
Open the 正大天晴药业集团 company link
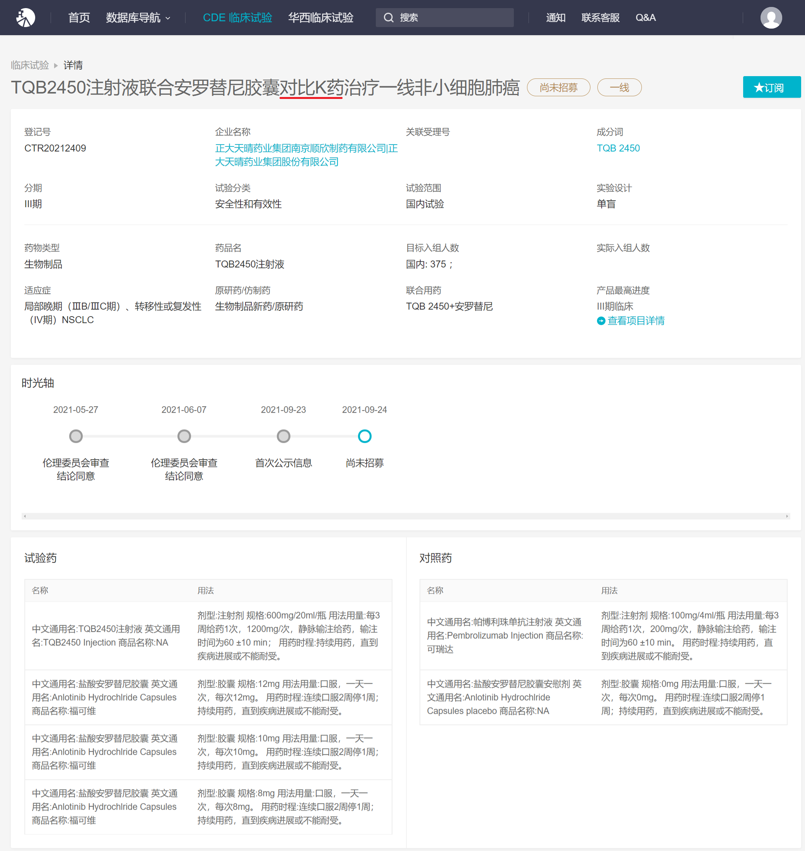coord(306,155)
